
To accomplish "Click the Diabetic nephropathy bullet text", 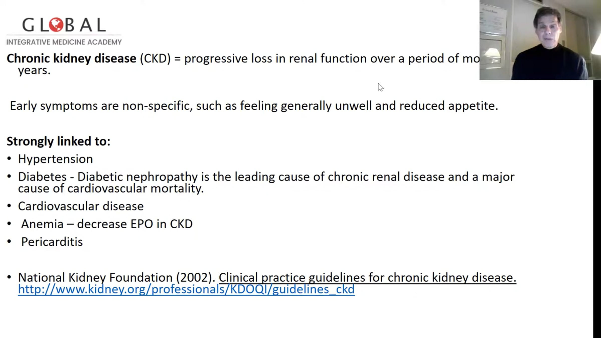I will point(266,177).
